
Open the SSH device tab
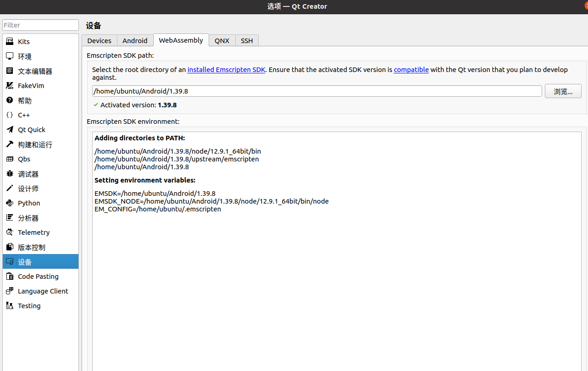pyautogui.click(x=247, y=40)
